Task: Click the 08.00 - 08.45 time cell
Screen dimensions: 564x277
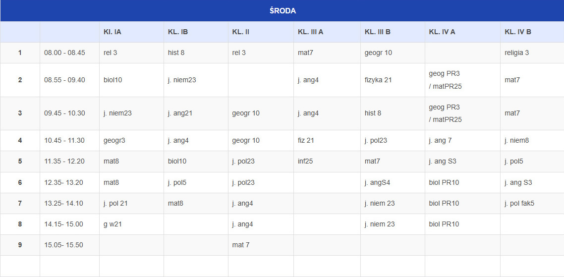Action: [x=64, y=53]
